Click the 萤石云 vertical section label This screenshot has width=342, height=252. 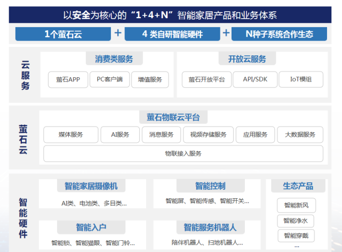pyautogui.click(x=23, y=140)
